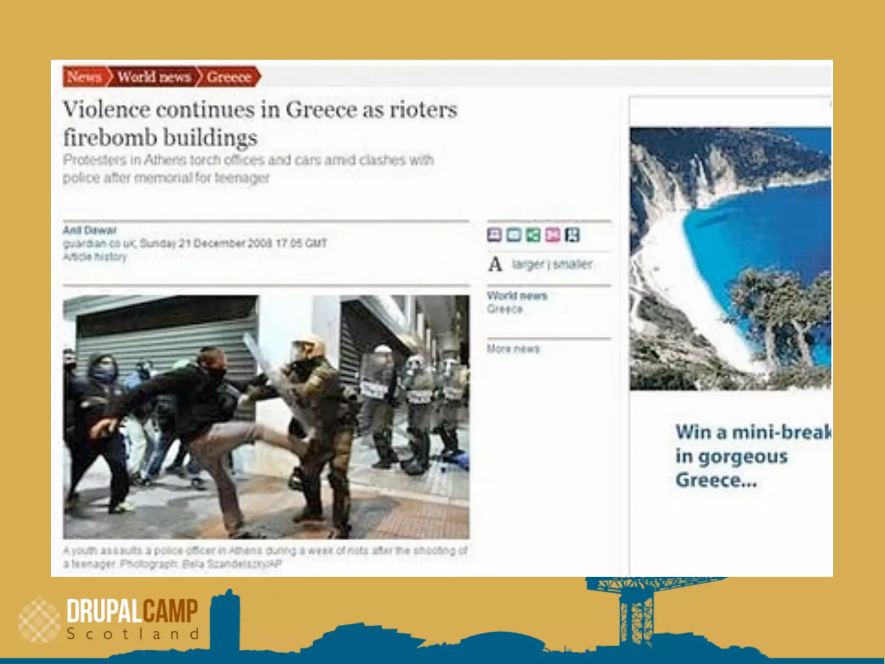
Task: Open the sidebar Greece link
Action: pos(505,309)
